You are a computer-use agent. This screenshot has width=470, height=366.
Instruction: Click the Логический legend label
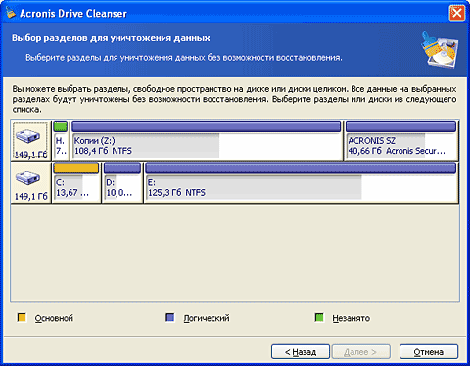point(207,318)
